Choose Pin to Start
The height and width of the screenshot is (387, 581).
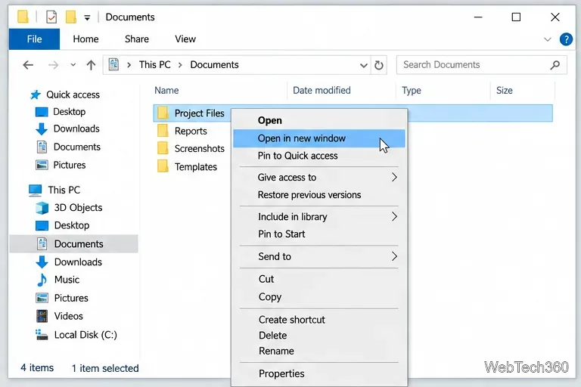click(x=319, y=234)
